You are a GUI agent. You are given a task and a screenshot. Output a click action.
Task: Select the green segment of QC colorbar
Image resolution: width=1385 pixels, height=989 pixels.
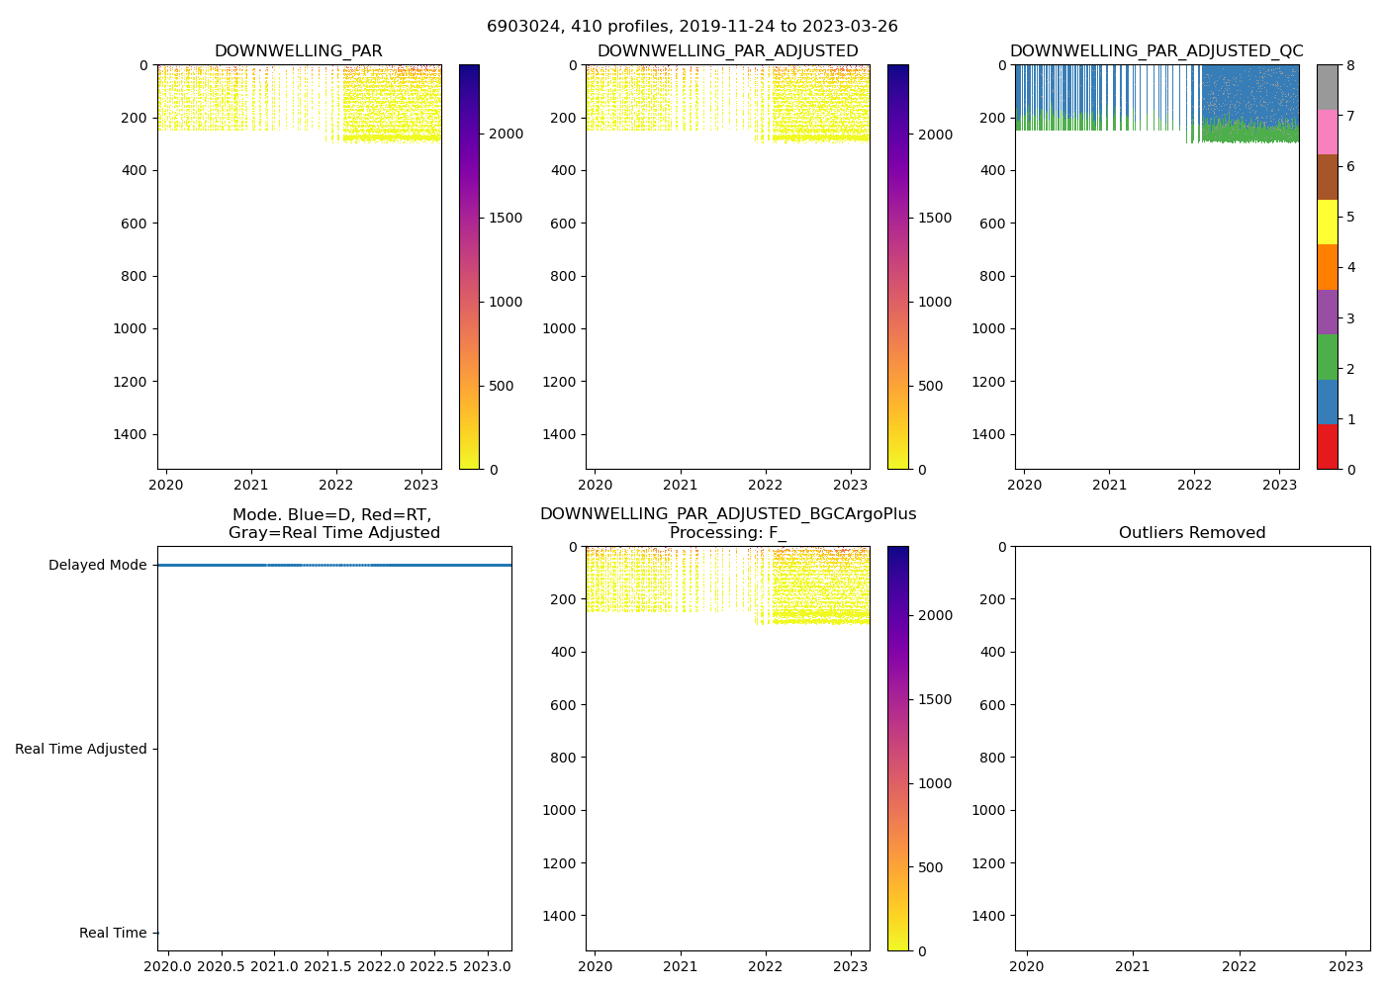[1327, 357]
